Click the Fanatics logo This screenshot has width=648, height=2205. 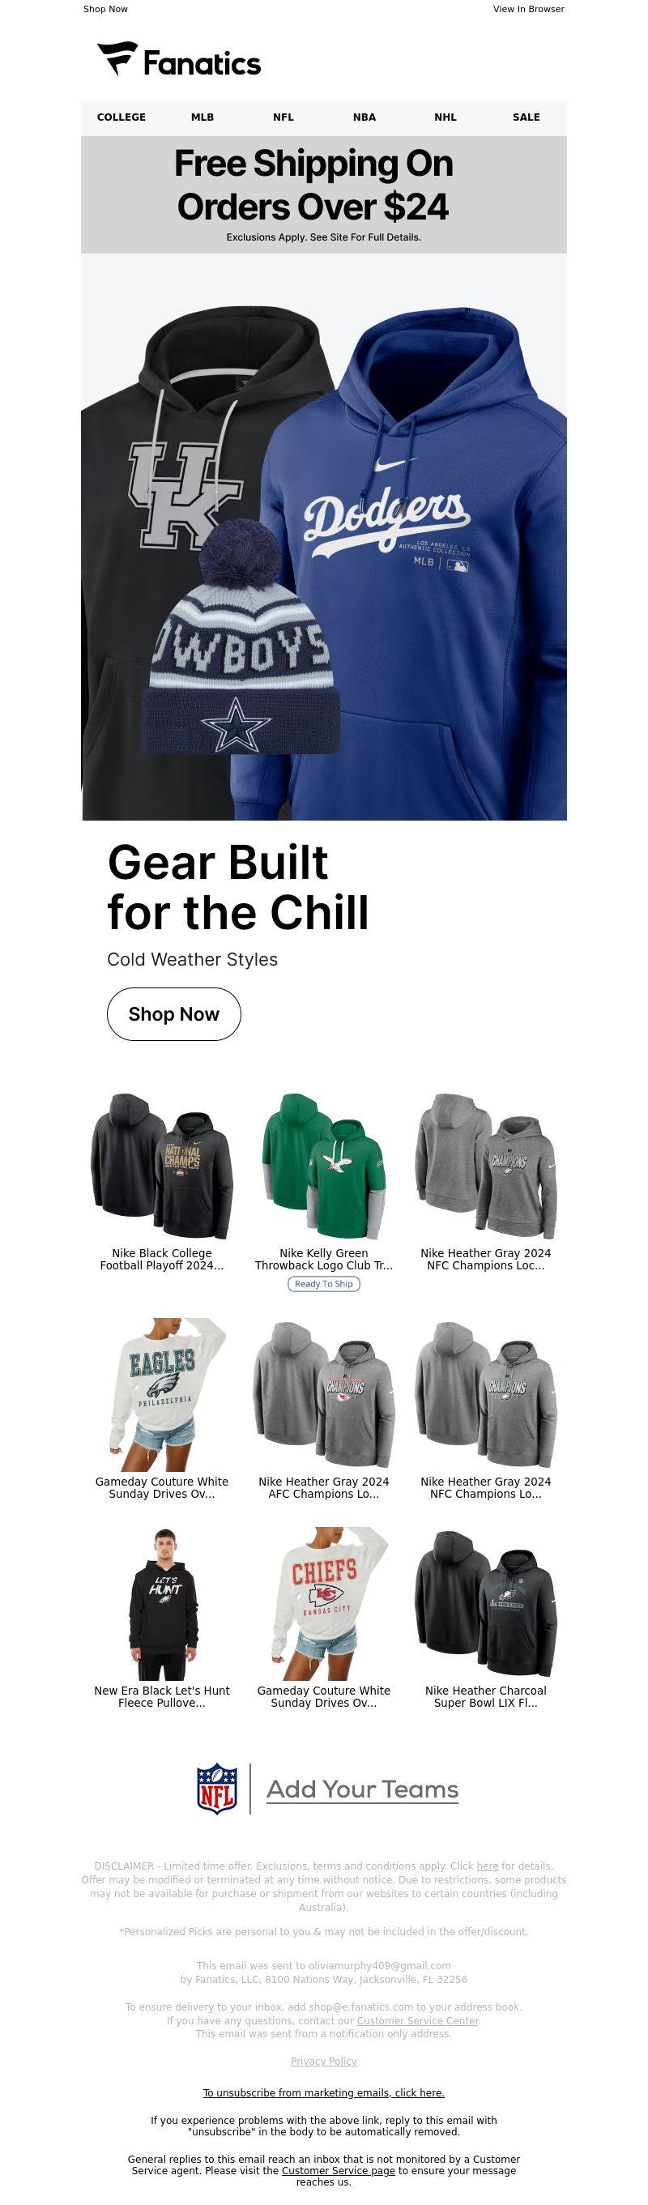coord(179,60)
